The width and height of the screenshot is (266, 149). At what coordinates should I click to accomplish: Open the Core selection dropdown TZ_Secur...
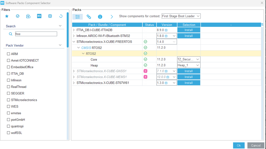pos(189,59)
